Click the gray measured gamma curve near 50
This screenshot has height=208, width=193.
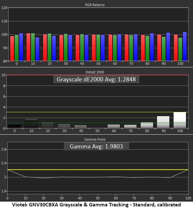point(98,177)
